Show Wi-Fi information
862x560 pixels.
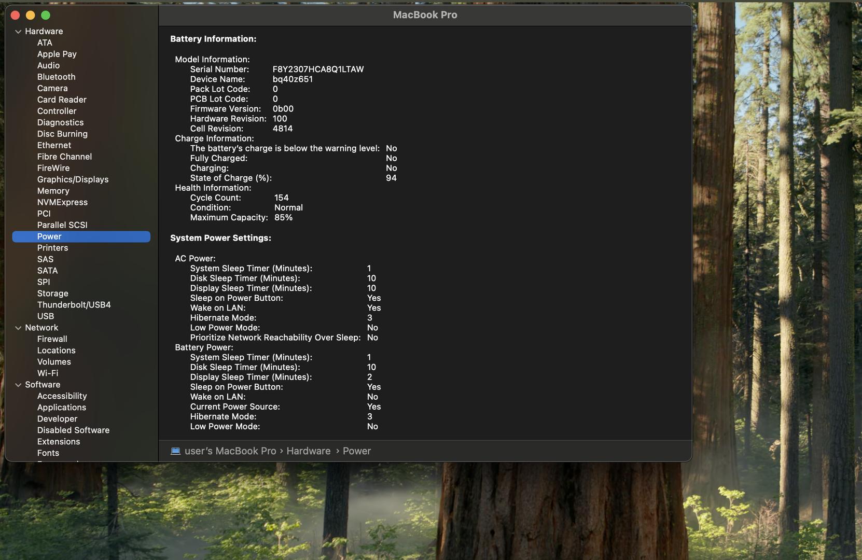[48, 373]
